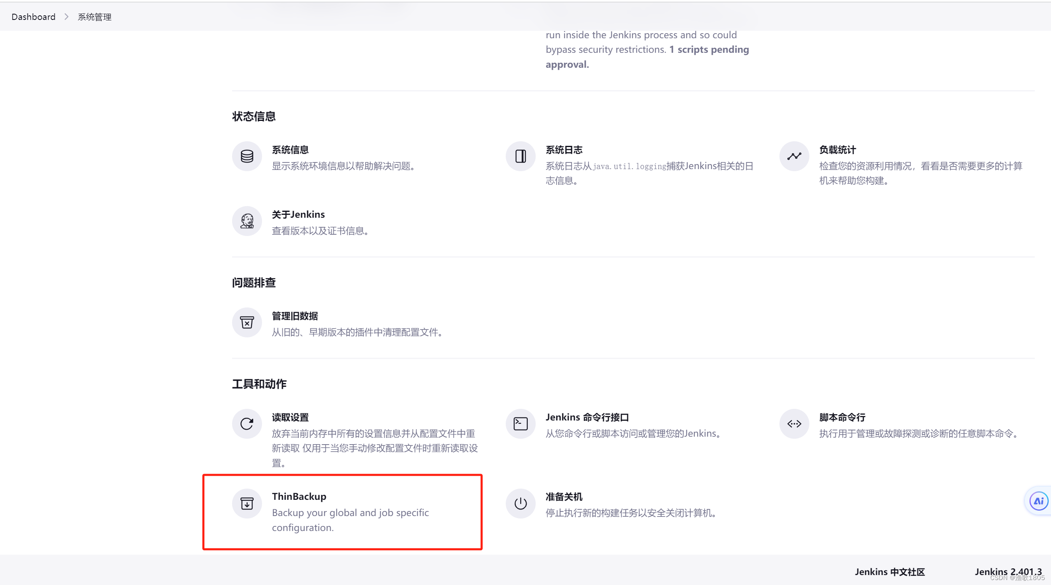This screenshot has height=585, width=1051.
Task: Click the 系统信息 database icon
Action: tap(247, 156)
